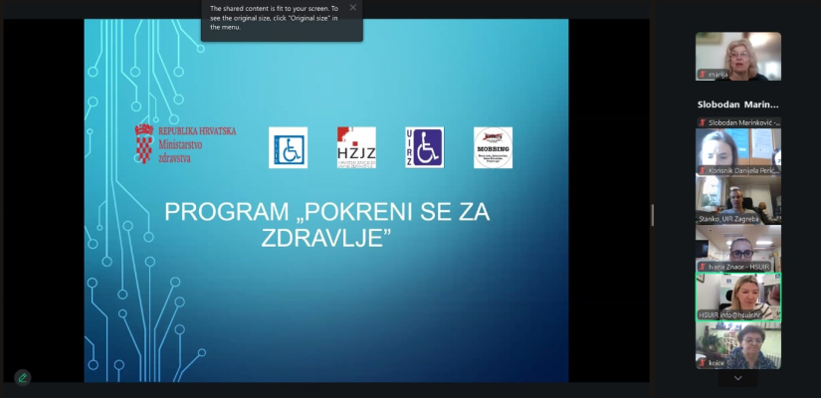821x398 pixels.
Task: Click the Ministarstvo zdravstva logo
Action: click(185, 144)
